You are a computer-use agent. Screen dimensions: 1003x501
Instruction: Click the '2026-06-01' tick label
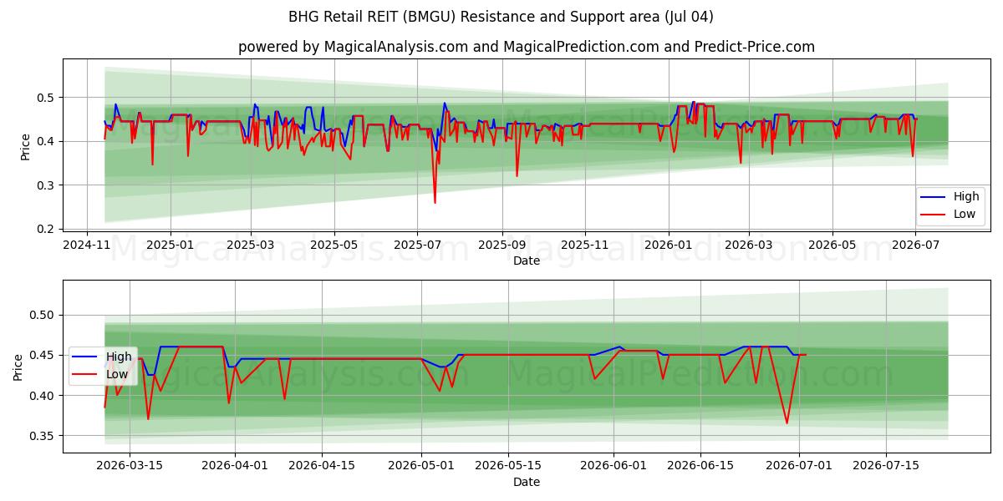pos(614,466)
